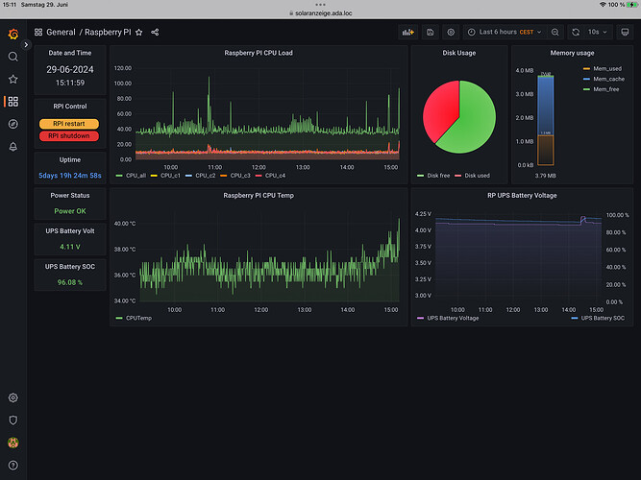The height and width of the screenshot is (480, 641).
Task: Click the Mem_used legend color swatch
Action: (586, 68)
